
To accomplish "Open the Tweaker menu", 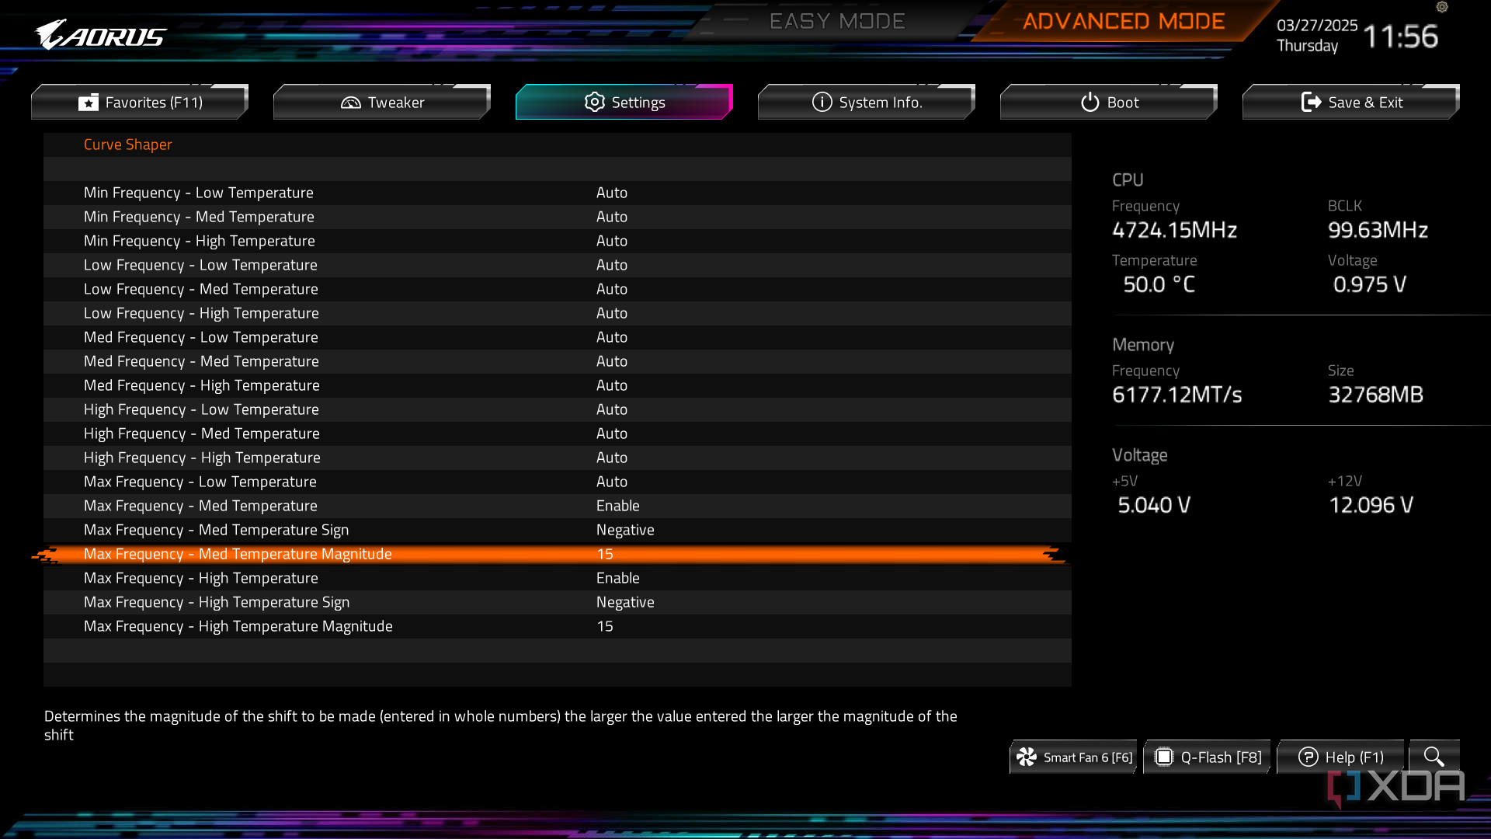I will click(x=381, y=102).
